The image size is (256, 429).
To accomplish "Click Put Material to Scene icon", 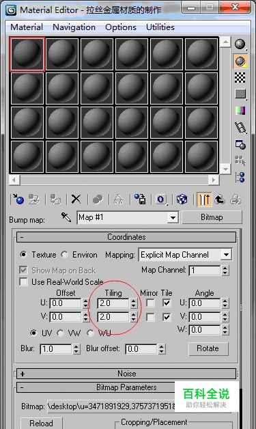I will (x=34, y=199).
